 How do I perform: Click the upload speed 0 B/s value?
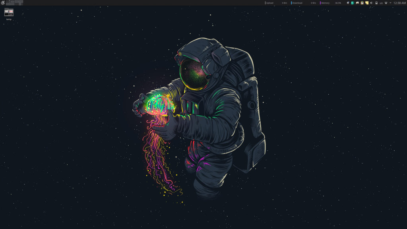coord(285,3)
